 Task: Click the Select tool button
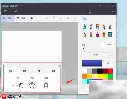click(x=7, y=18)
